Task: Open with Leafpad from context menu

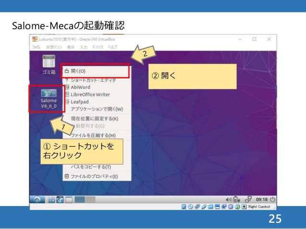Action: click(96, 102)
